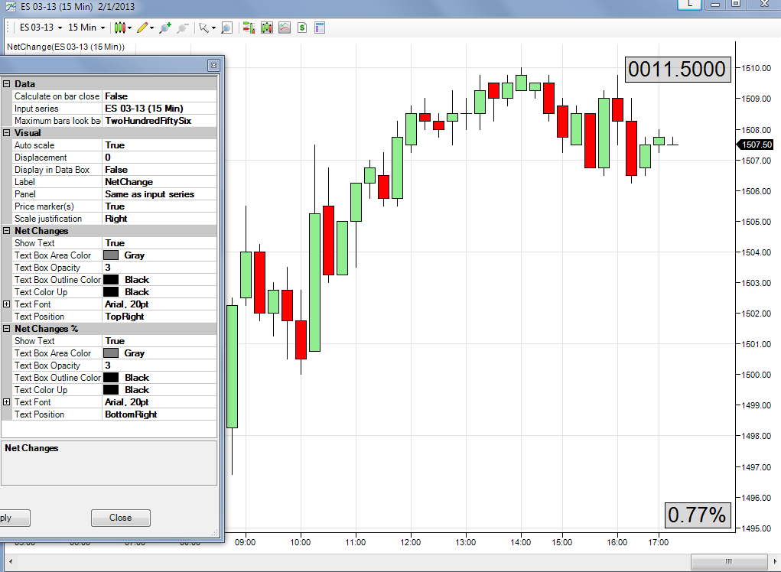Select Maximum bars look back TwoHundredFiftySix
The width and height of the screenshot is (781, 572).
point(159,121)
